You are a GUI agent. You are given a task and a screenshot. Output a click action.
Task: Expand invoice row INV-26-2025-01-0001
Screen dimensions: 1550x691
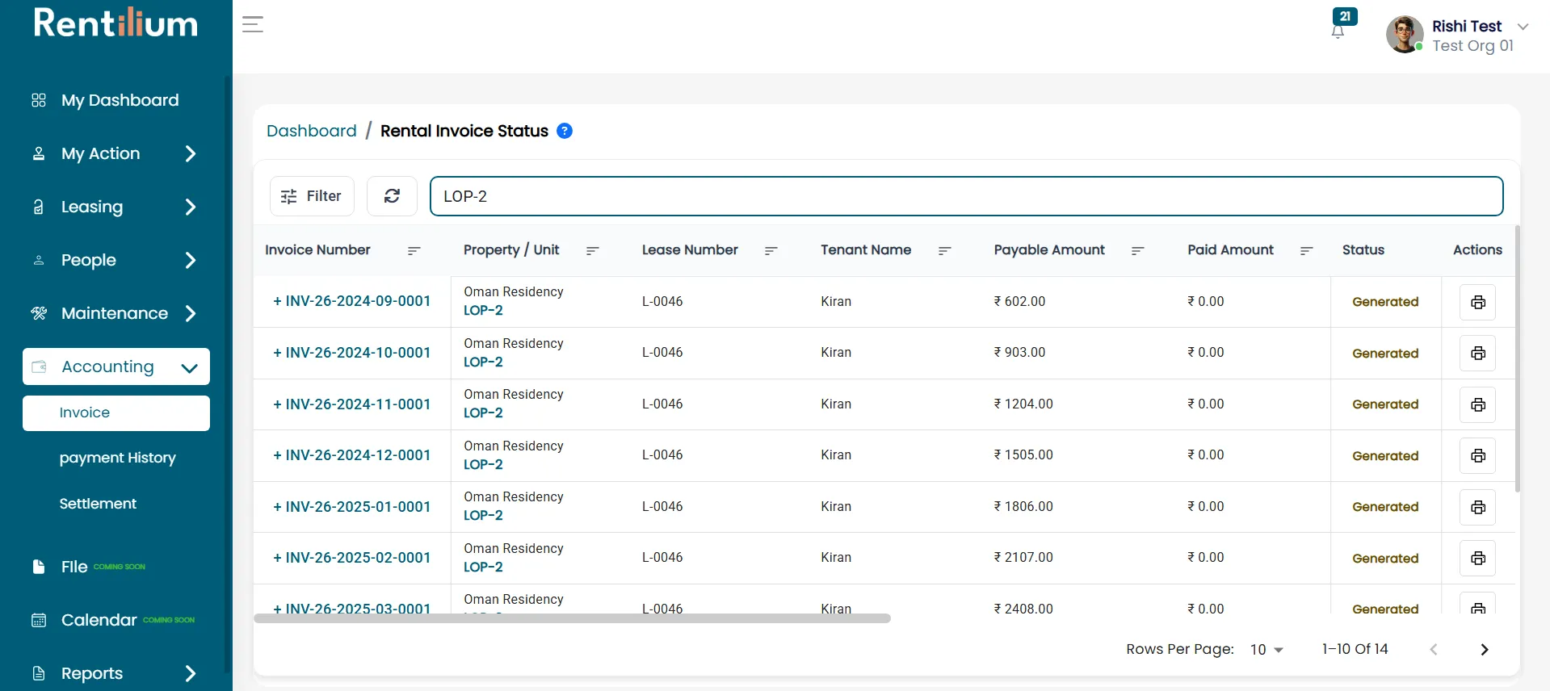pos(277,507)
